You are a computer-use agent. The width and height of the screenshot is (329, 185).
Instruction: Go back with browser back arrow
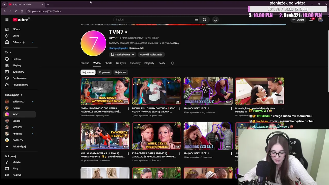click(x=5, y=11)
